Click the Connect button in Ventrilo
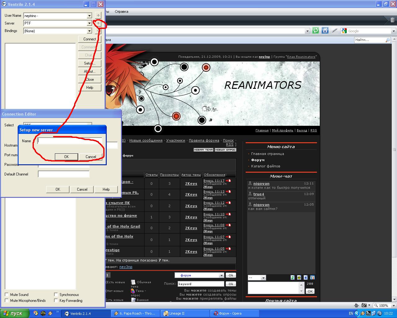397x318 pixels. coord(90,39)
